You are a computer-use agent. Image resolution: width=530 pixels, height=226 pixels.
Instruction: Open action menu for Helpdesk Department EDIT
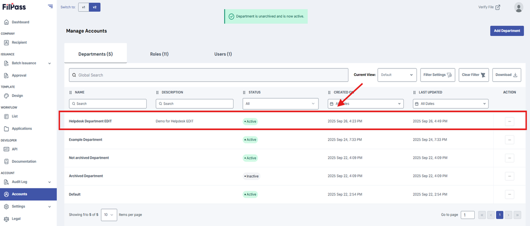tap(509, 121)
